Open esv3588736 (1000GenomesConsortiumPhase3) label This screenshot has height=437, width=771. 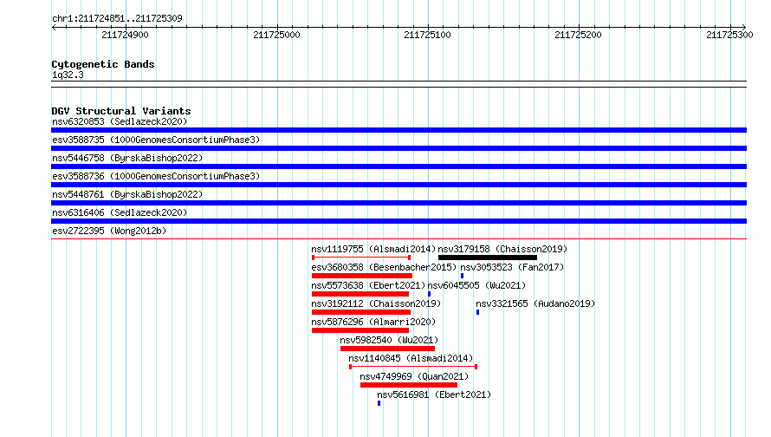tap(156, 176)
